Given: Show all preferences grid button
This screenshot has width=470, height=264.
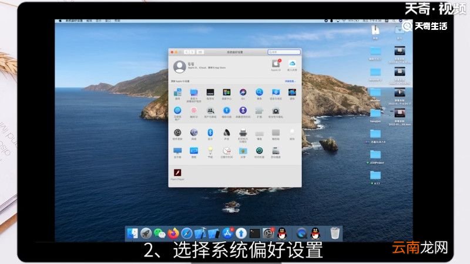Looking at the screenshot, I should coord(200,52).
